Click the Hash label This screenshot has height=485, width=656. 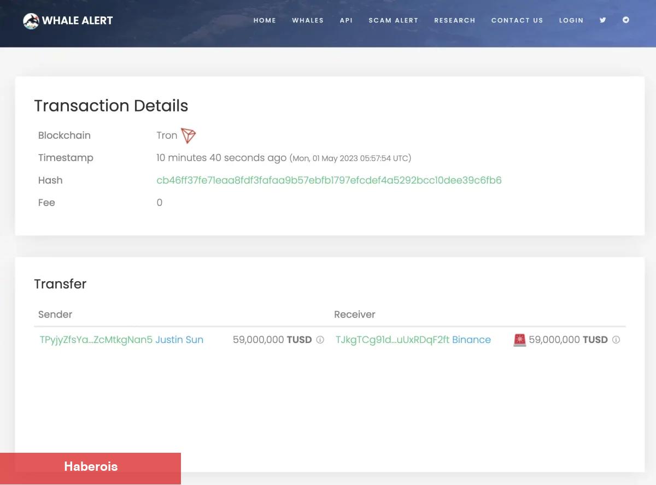(x=50, y=180)
